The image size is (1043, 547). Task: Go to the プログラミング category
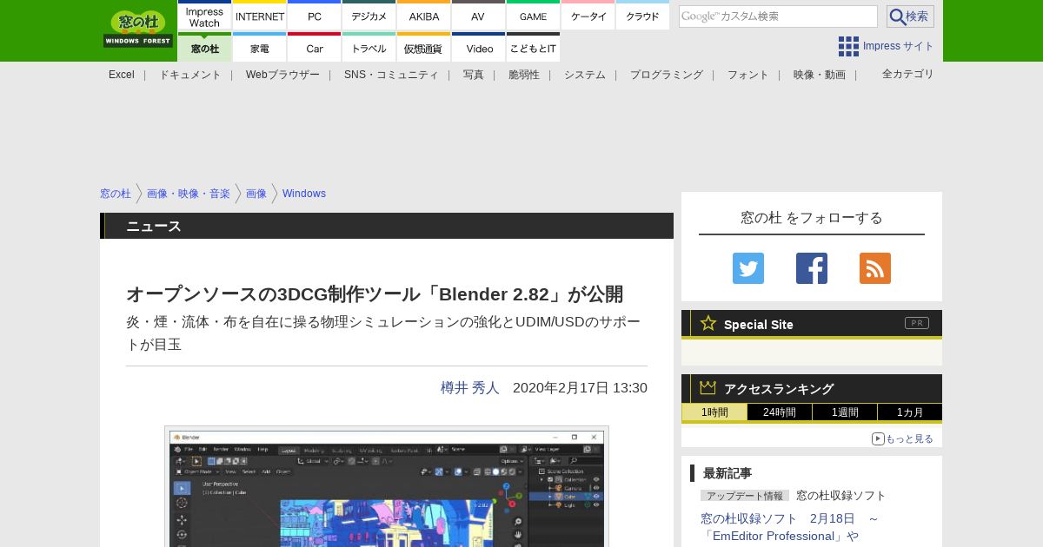click(x=667, y=75)
